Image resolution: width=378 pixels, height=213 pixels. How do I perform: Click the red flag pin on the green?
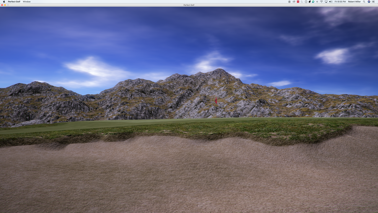[216, 100]
